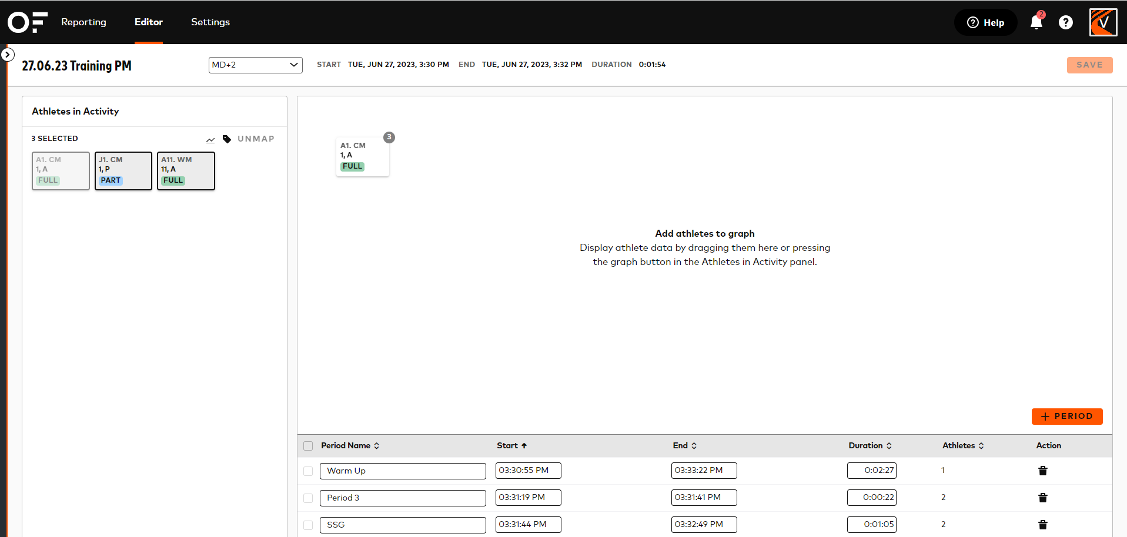This screenshot has width=1127, height=537.
Task: Click the question mark help icon
Action: [1066, 22]
